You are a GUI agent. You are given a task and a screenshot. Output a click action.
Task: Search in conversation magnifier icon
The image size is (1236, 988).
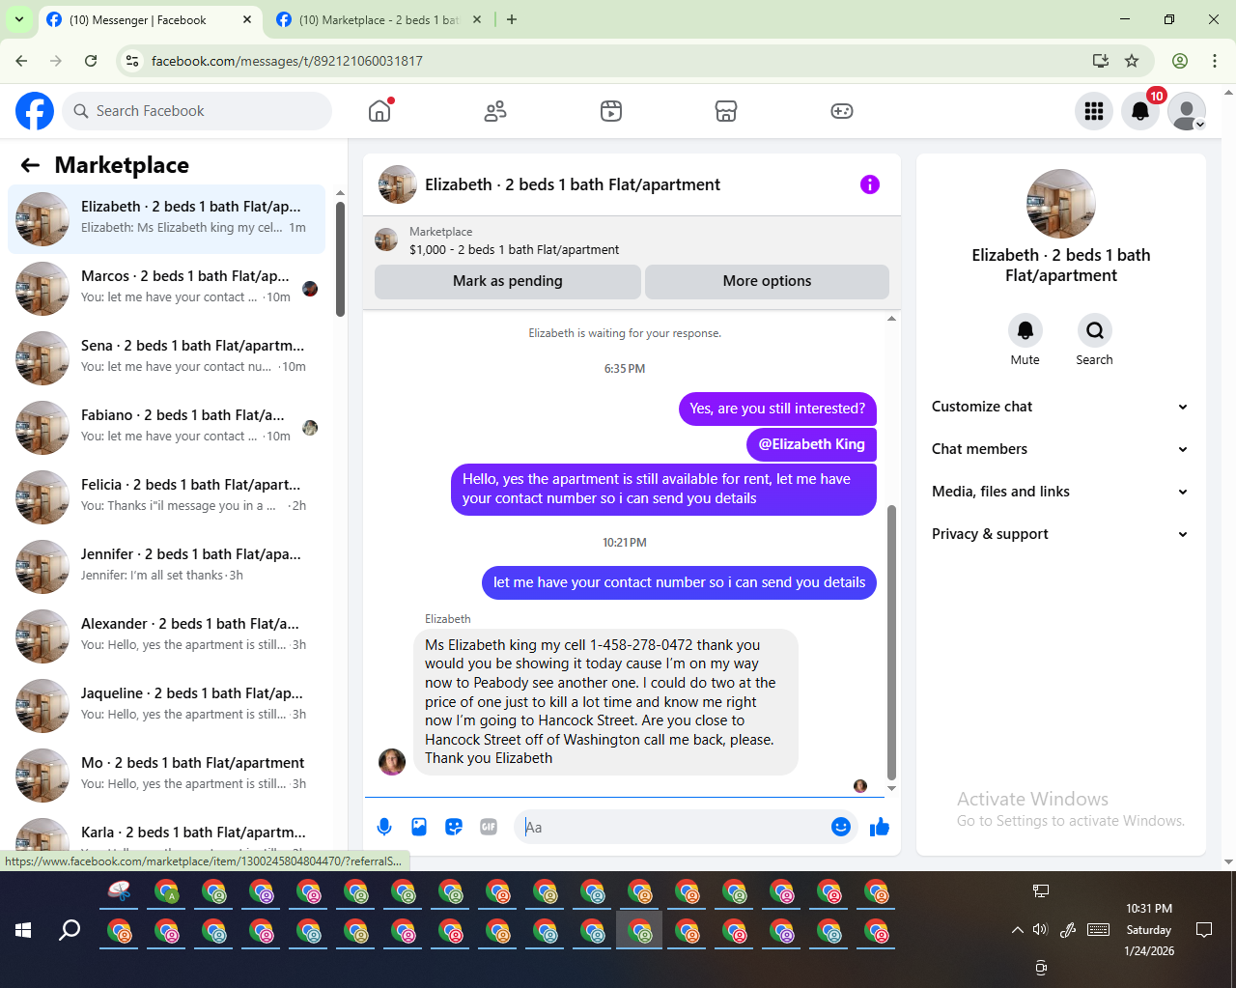(1095, 330)
